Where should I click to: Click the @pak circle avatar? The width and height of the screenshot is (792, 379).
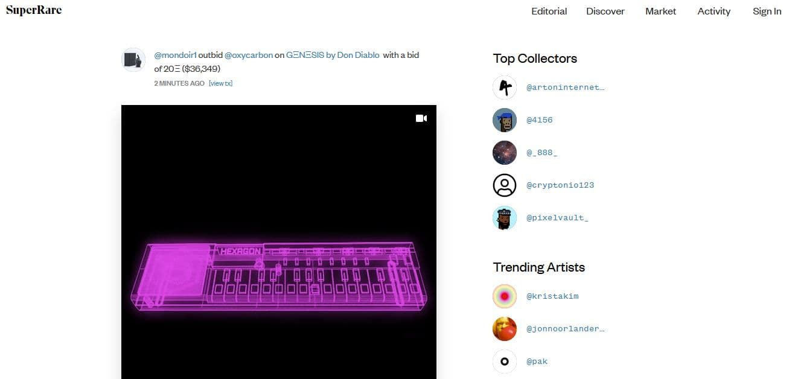505,361
